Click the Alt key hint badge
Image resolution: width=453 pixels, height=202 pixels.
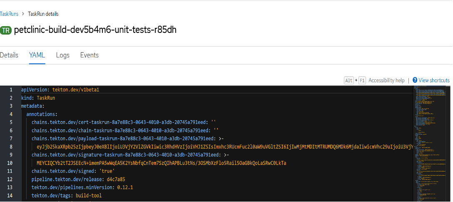[x=348, y=80]
